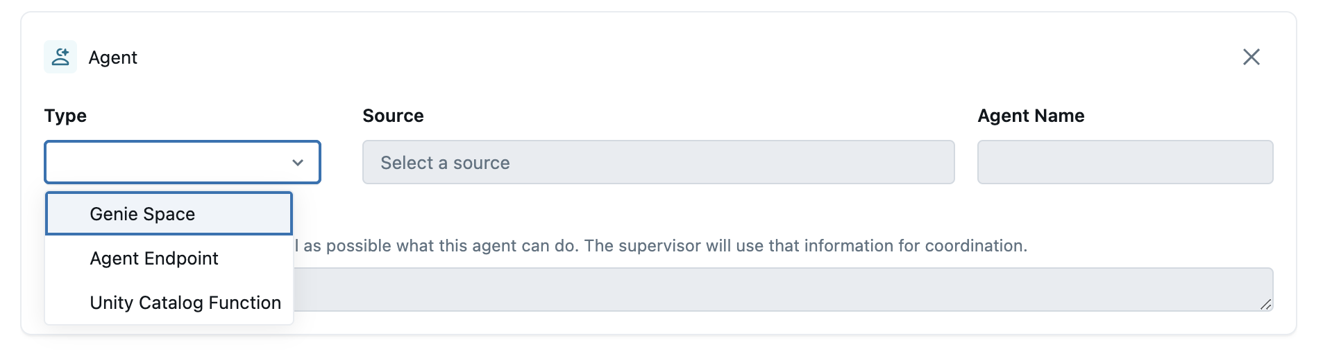Click the text area resize handle
The height and width of the screenshot is (356, 1323).
coord(1265,304)
